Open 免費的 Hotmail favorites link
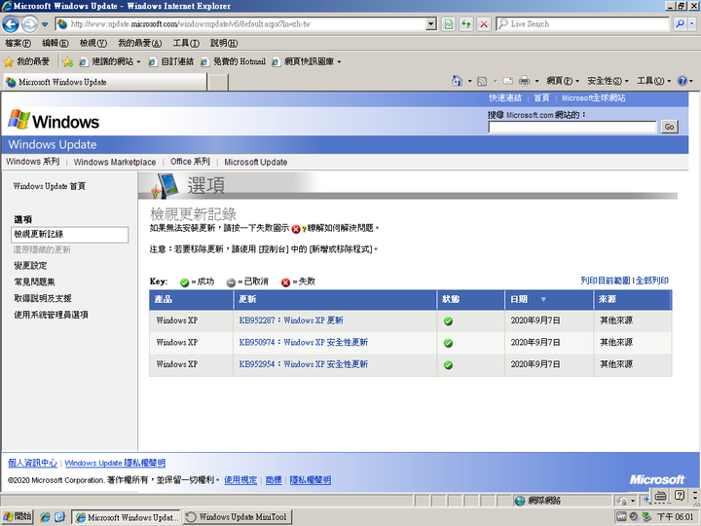701x526 pixels. pyautogui.click(x=234, y=61)
